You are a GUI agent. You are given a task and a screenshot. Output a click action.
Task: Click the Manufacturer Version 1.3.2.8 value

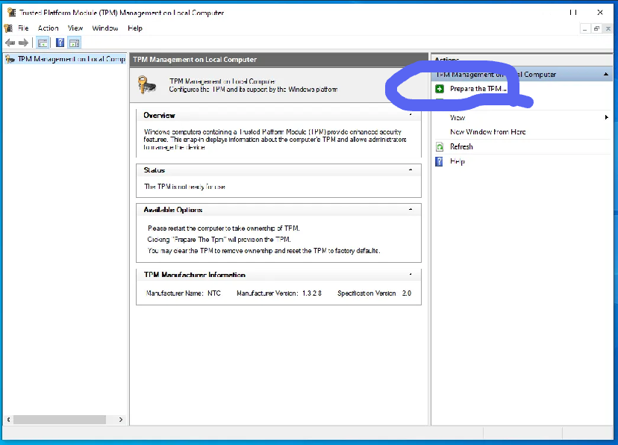coord(312,293)
